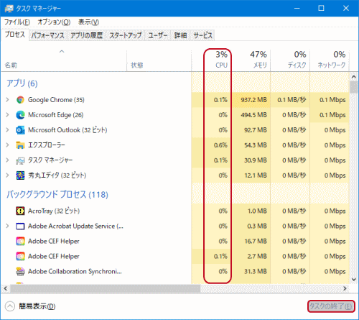Select the Microsoft Outlook (32 ビット) row name

pos(67,130)
